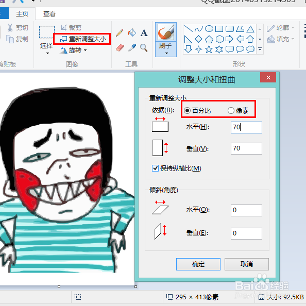Select the Fill with color bucket tool
The image size is (306, 306).
pyautogui.click(x=132, y=32)
